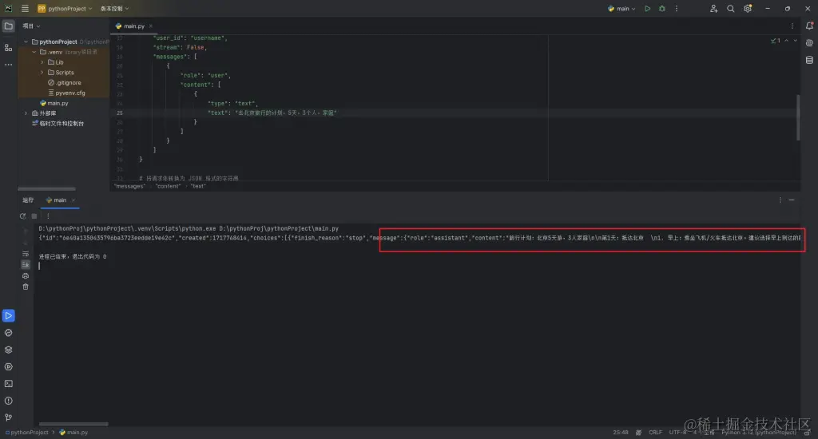Click "content" in editor breadcrumb
The image size is (818, 439).
168,186
